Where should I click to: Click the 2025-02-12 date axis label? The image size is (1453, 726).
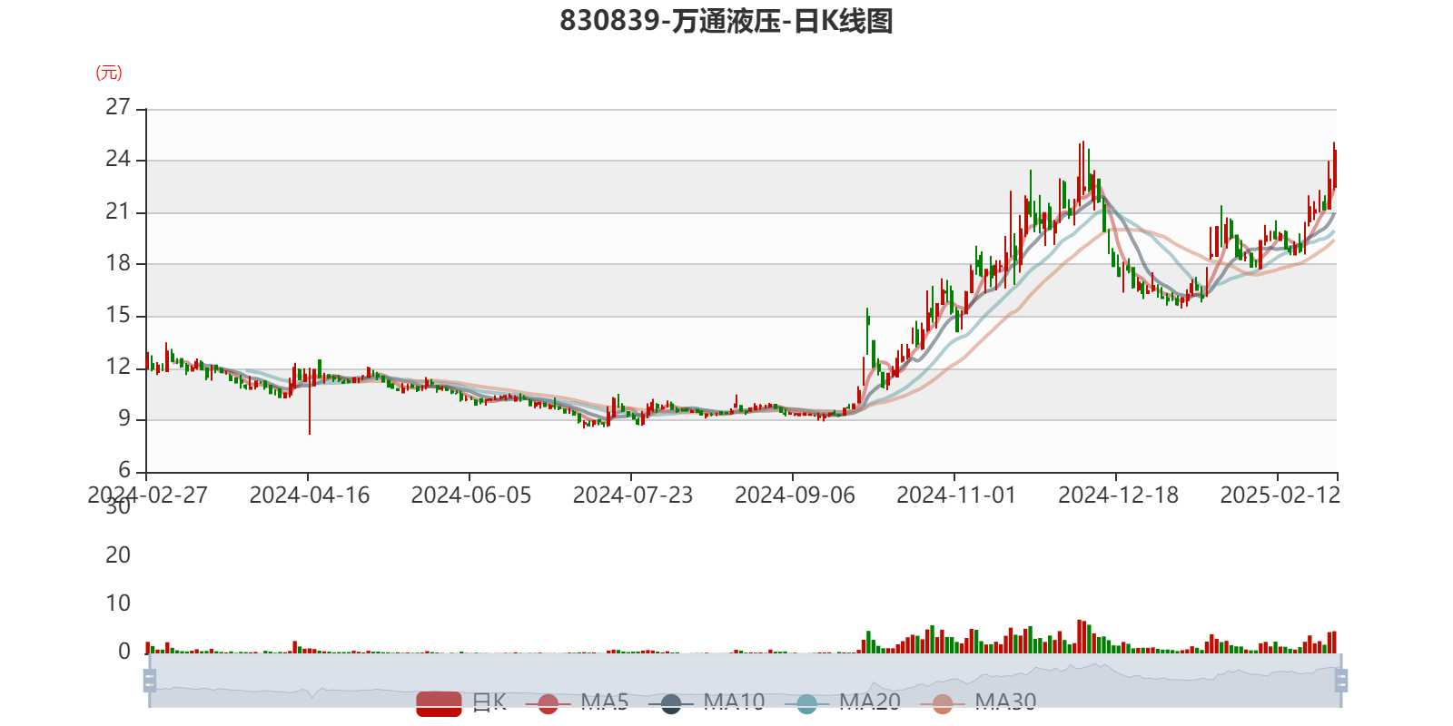[x=1280, y=495]
